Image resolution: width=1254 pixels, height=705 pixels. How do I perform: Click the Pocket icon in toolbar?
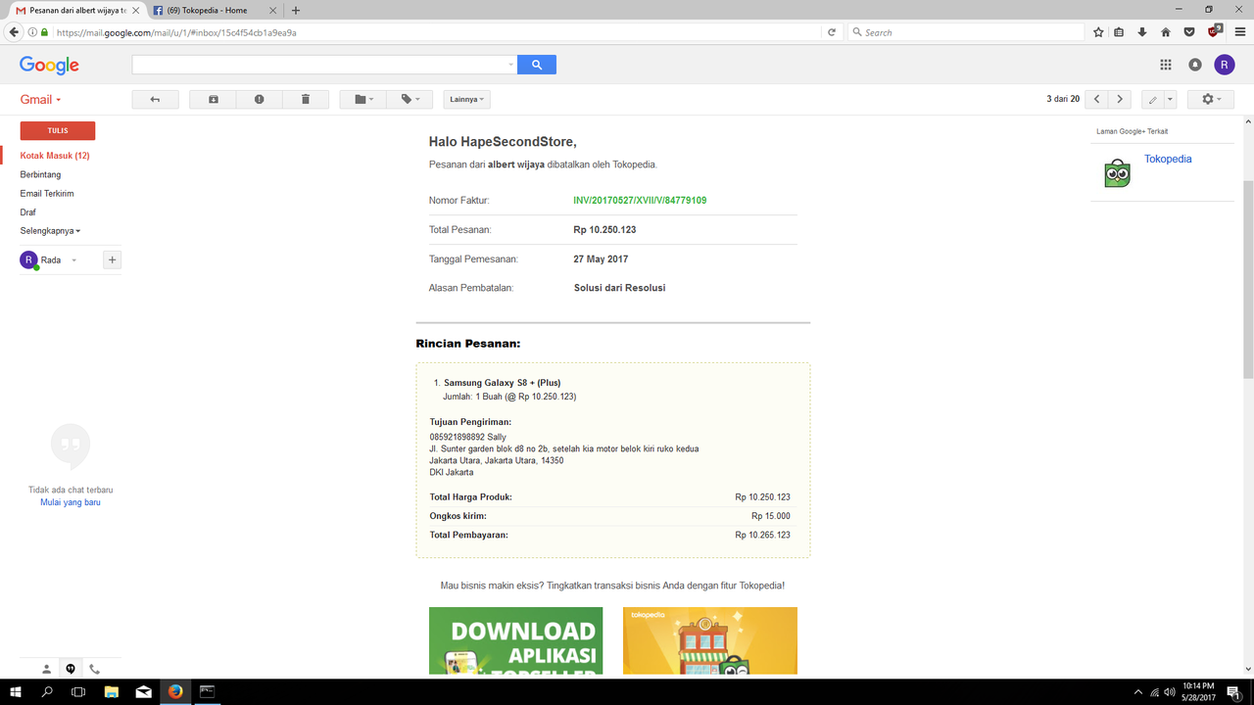(x=1189, y=32)
